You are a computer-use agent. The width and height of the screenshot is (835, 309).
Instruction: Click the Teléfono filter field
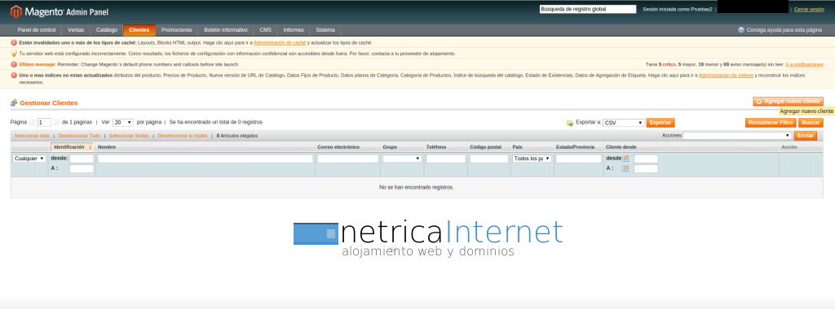click(446, 159)
